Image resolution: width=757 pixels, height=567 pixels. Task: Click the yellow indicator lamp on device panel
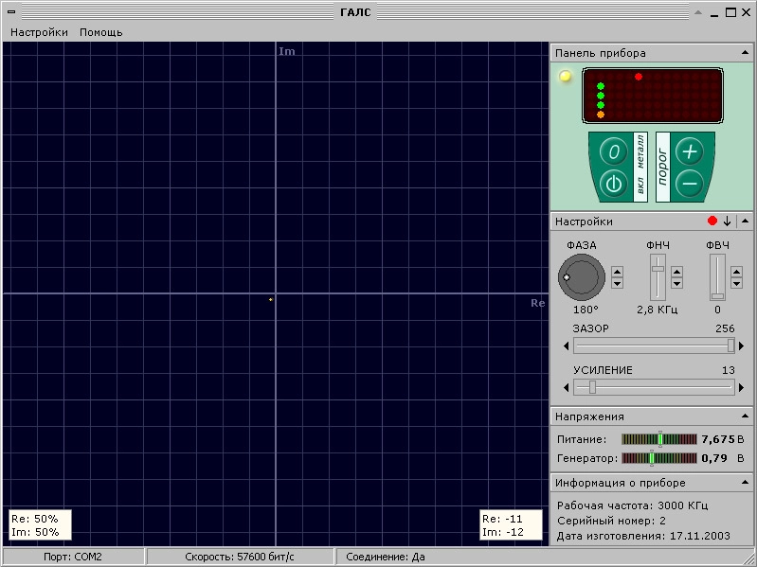pyautogui.click(x=566, y=77)
